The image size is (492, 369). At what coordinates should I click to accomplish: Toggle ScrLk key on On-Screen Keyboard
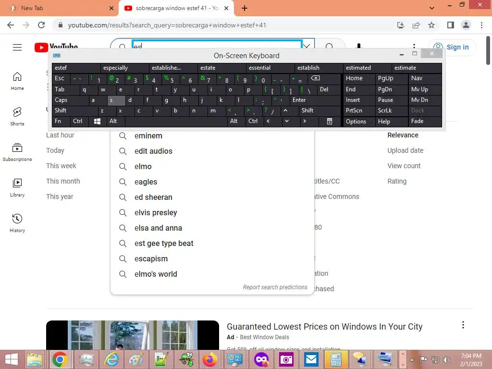[391, 111]
